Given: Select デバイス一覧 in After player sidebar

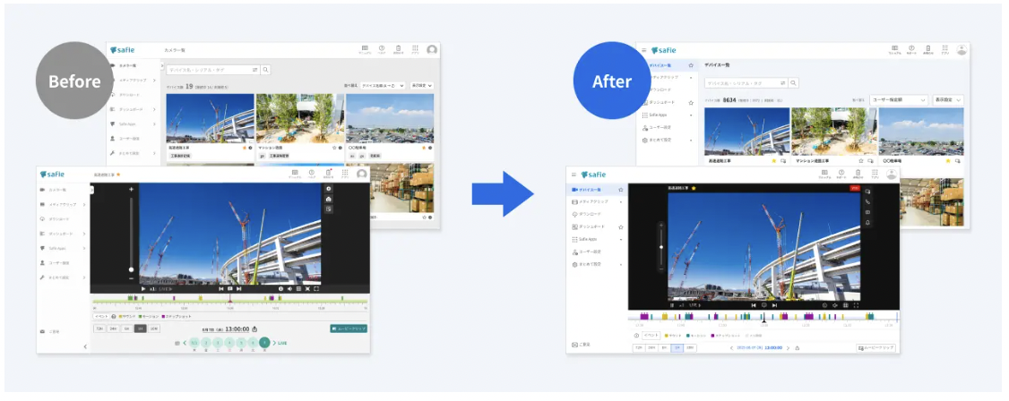Looking at the screenshot, I should pos(597,191).
